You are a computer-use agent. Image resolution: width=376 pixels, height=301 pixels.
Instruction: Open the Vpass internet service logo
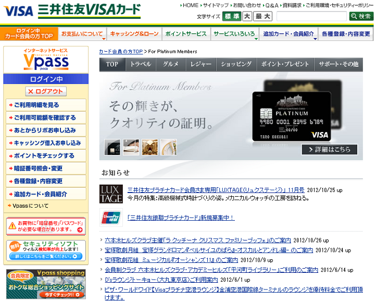pyautogui.click(x=46, y=59)
